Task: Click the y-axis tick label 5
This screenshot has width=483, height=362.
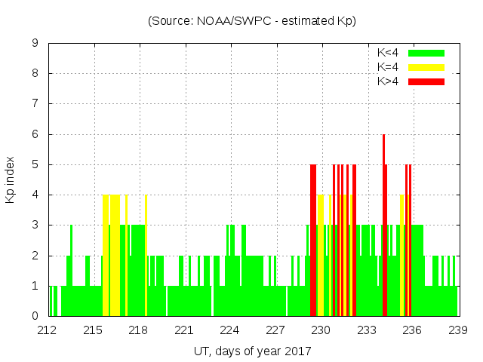Action: [35, 164]
